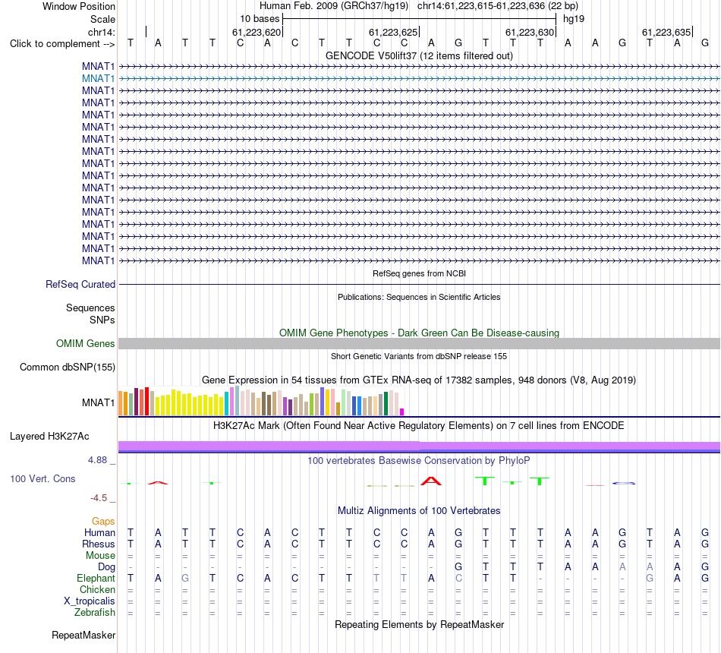Click the bright red bar in the GTEx chart

(146, 401)
